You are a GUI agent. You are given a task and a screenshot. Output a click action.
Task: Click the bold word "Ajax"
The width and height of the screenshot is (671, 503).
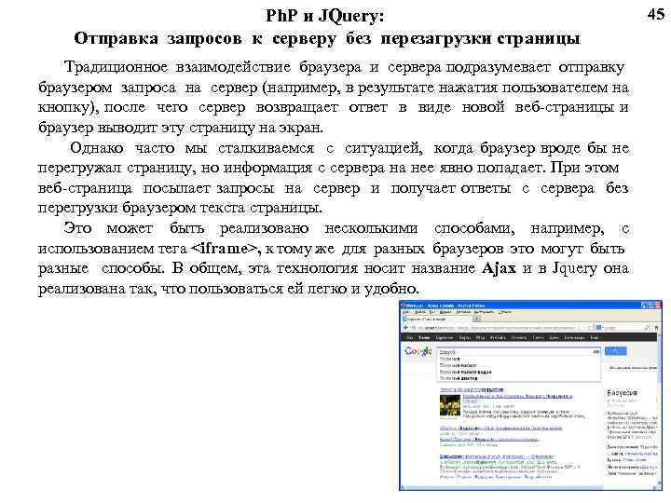[x=499, y=269]
